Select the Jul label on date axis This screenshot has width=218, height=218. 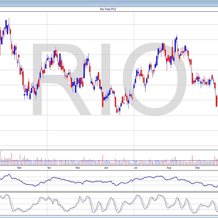[136, 167]
